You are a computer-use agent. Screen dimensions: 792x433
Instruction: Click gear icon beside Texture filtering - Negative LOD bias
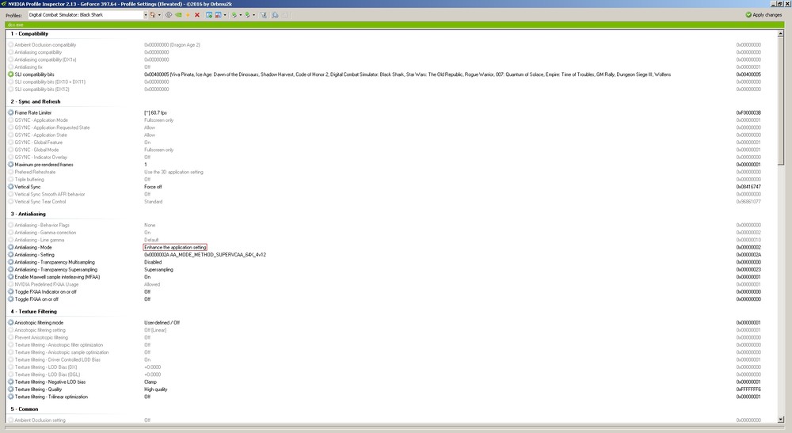click(x=10, y=382)
